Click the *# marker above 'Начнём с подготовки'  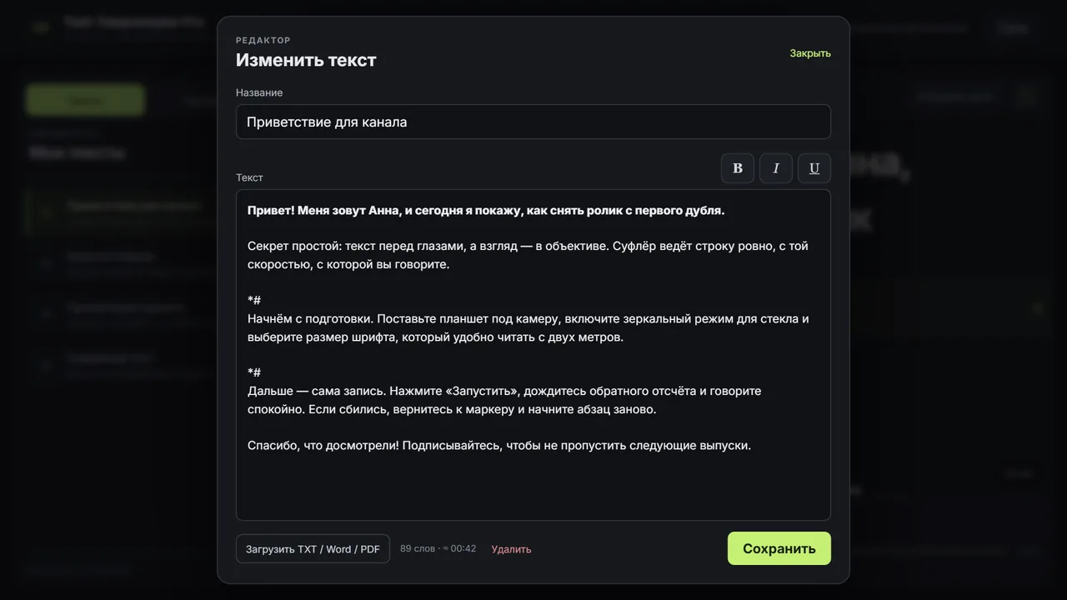(x=254, y=300)
